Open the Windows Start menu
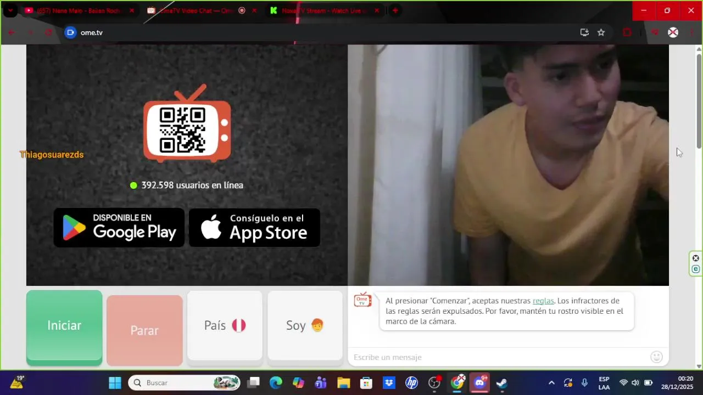This screenshot has height=395, width=703. [115, 383]
